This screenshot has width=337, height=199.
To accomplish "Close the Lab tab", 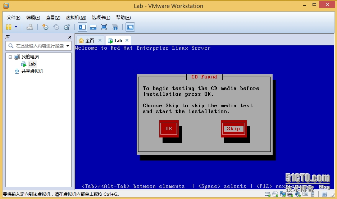I will [127, 40].
